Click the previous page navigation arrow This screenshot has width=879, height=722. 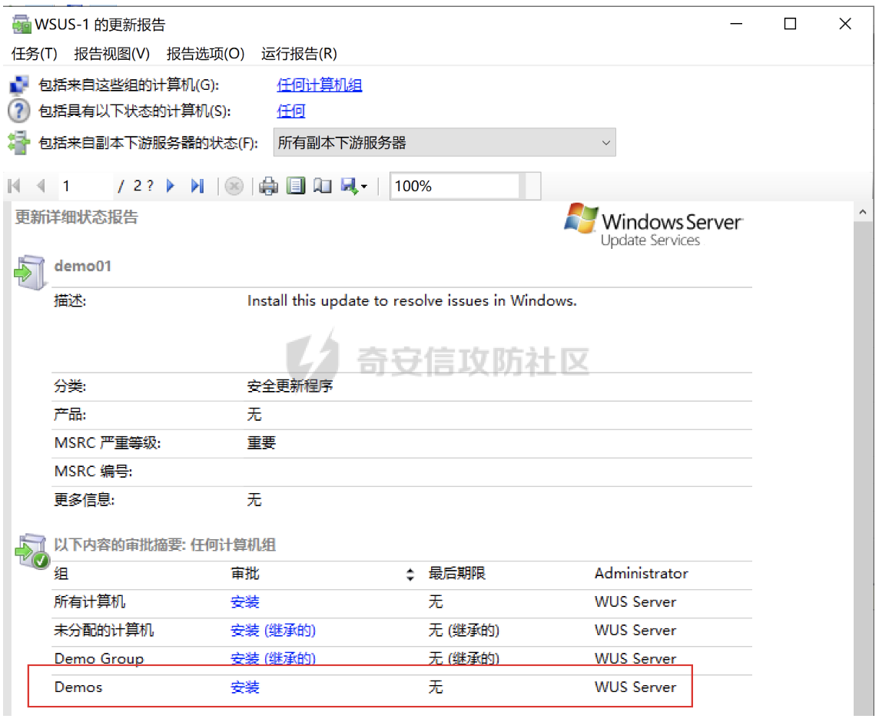(41, 186)
